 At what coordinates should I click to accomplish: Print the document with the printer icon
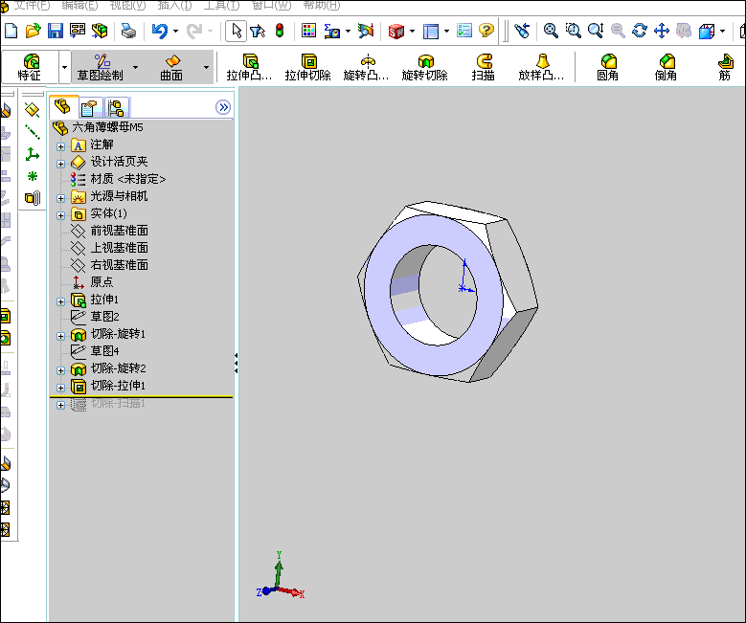[128, 31]
